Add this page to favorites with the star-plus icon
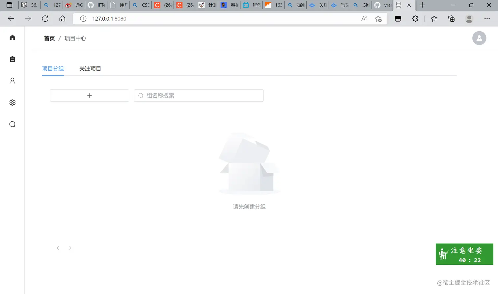 click(x=378, y=19)
